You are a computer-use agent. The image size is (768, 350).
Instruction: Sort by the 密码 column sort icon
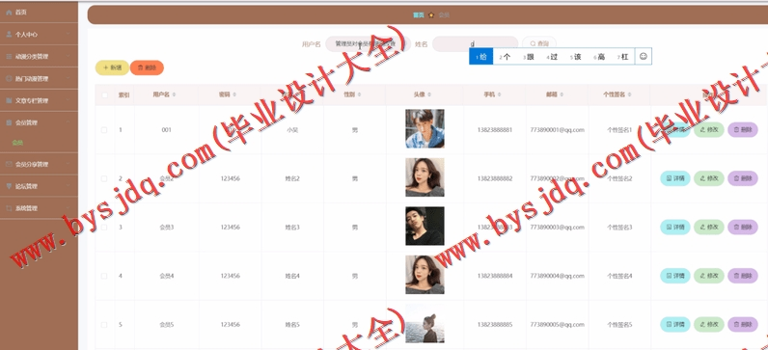[234, 94]
